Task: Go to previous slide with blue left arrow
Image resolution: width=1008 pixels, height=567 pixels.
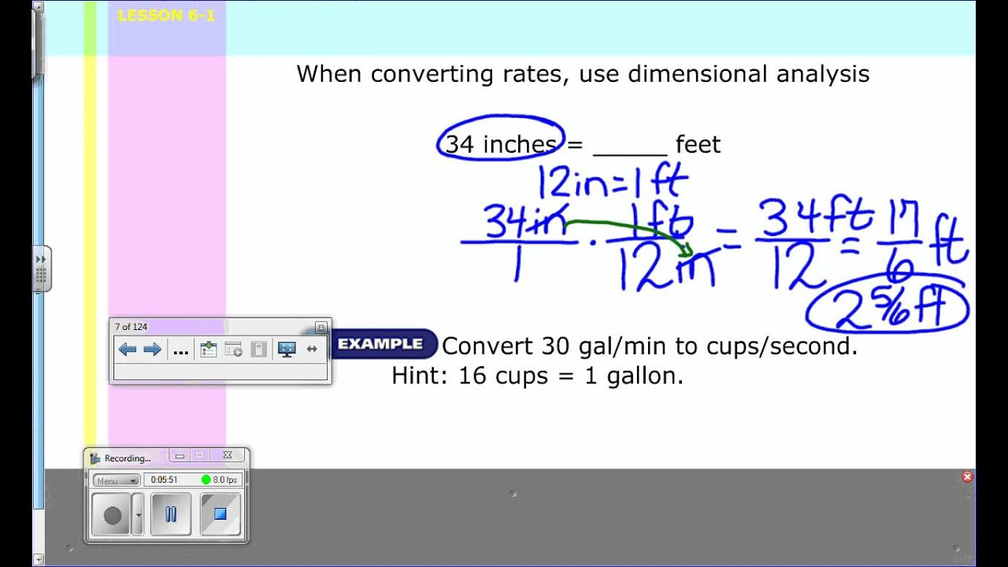Action: (x=127, y=350)
